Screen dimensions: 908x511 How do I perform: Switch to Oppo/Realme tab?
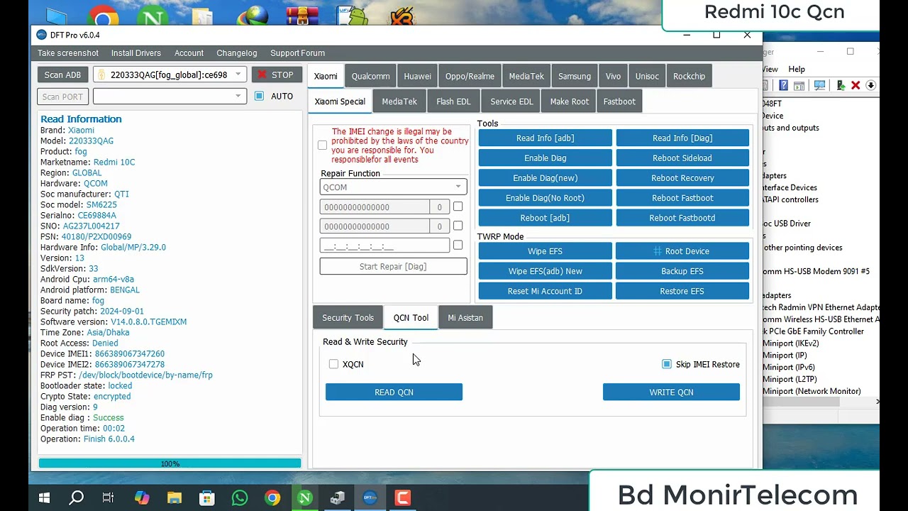(x=470, y=76)
